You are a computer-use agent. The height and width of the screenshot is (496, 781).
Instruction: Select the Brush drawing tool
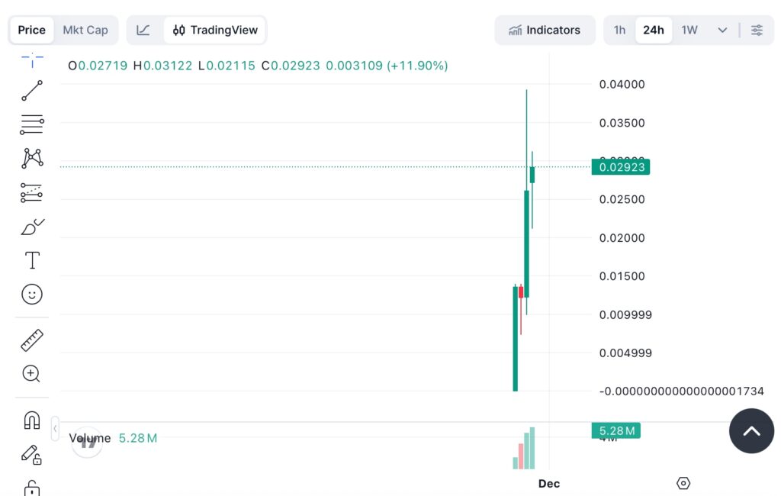pyautogui.click(x=31, y=226)
